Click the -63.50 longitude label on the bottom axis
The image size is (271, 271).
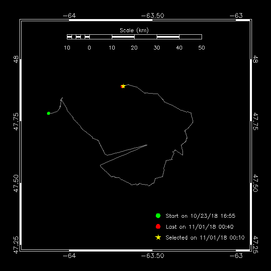(152, 256)
